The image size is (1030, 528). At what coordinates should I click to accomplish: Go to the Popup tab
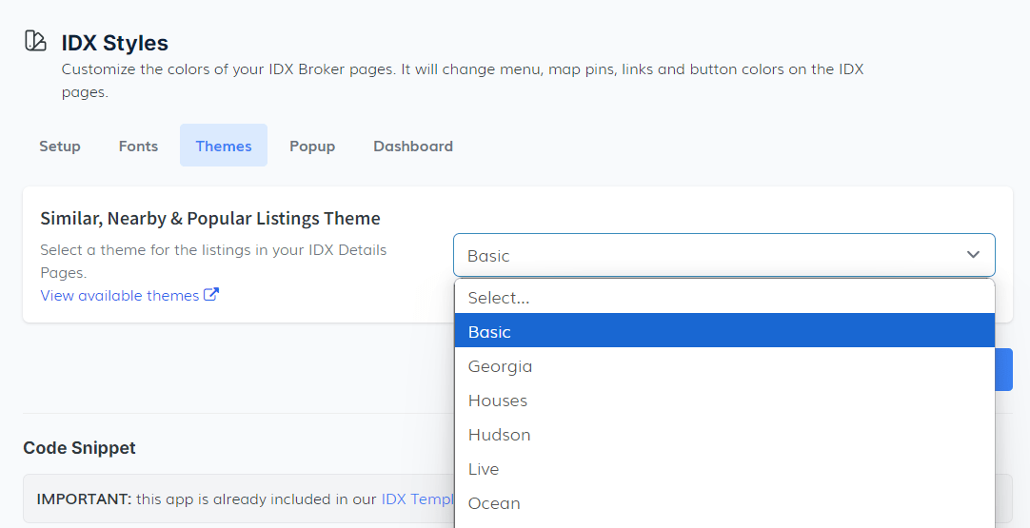pos(312,146)
